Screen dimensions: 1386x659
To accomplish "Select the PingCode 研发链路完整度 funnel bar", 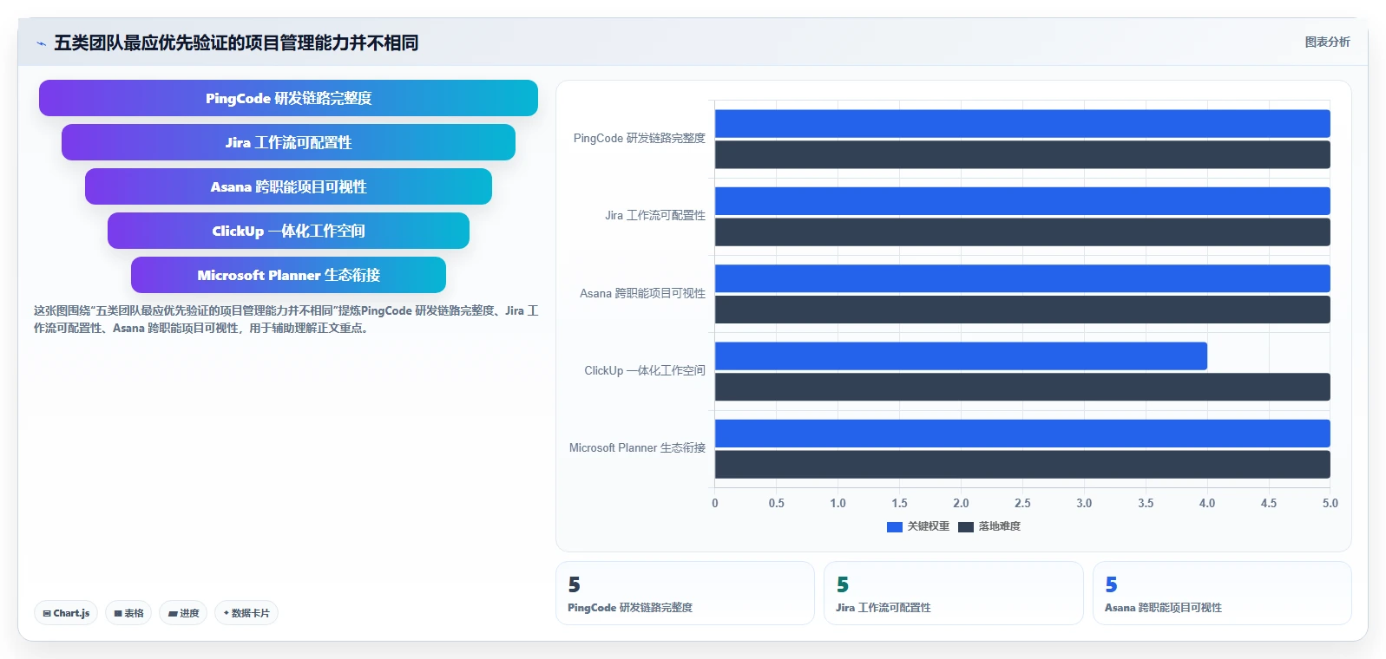I will 288,98.
